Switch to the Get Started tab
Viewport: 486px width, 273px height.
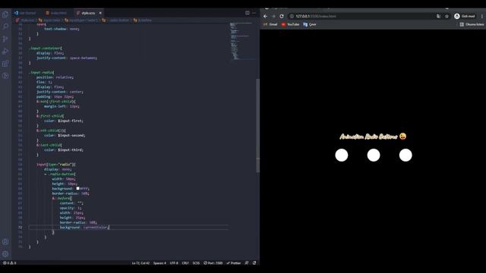25,13
